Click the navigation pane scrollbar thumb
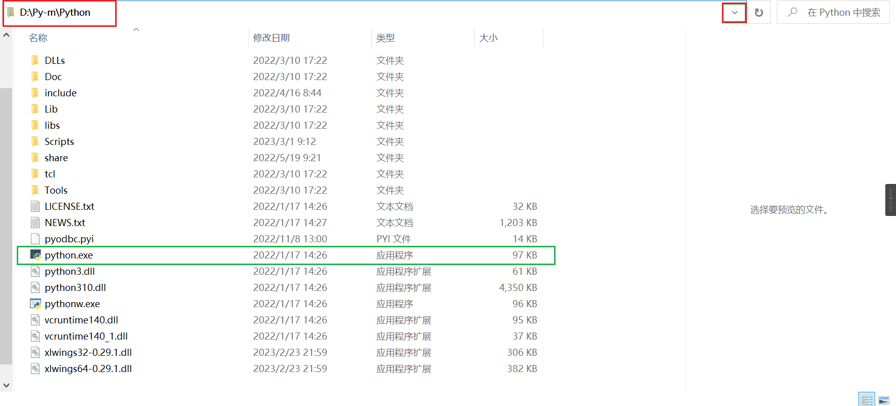896x406 pixels. (x=6, y=226)
